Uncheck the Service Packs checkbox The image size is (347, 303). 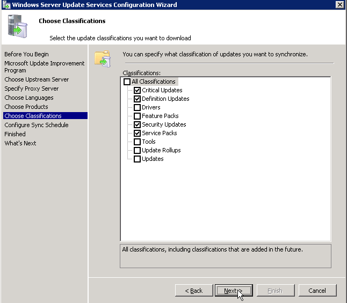[x=137, y=134]
